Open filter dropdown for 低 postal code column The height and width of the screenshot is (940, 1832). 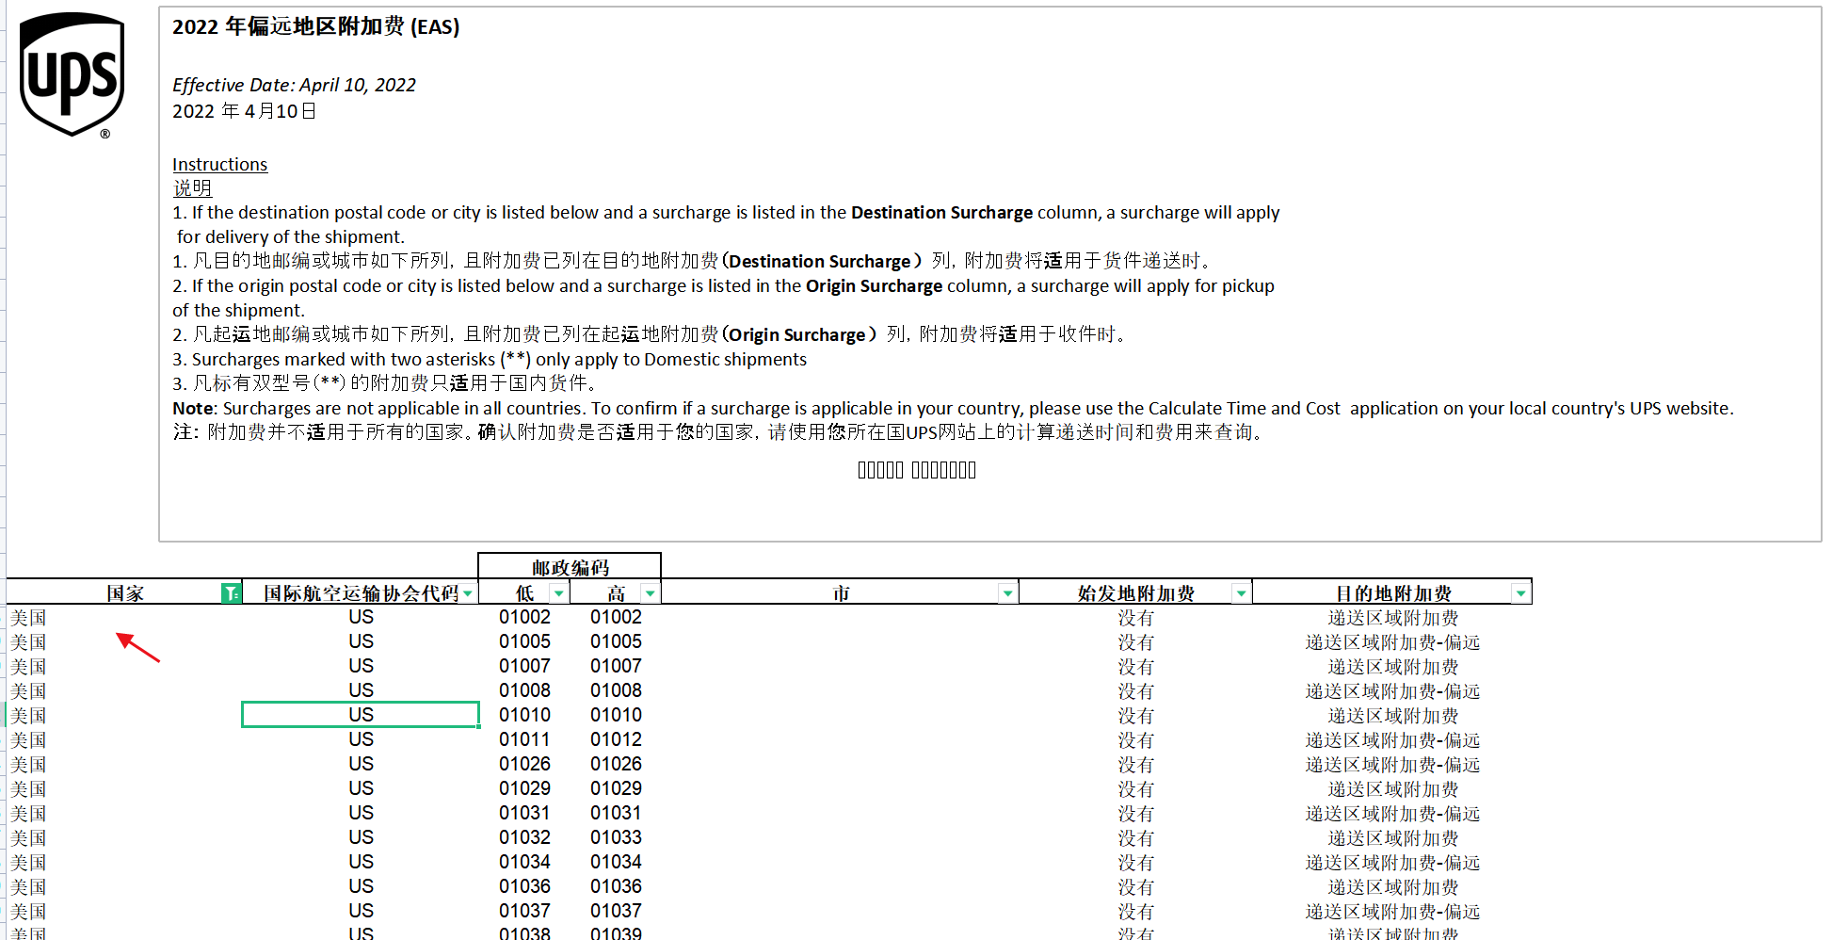pos(559,593)
